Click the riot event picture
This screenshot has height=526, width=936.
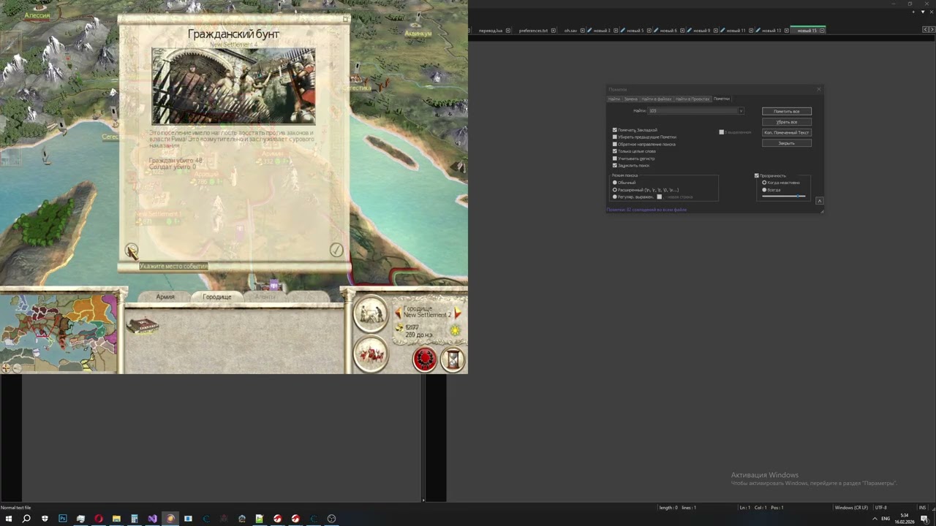pyautogui.click(x=233, y=85)
